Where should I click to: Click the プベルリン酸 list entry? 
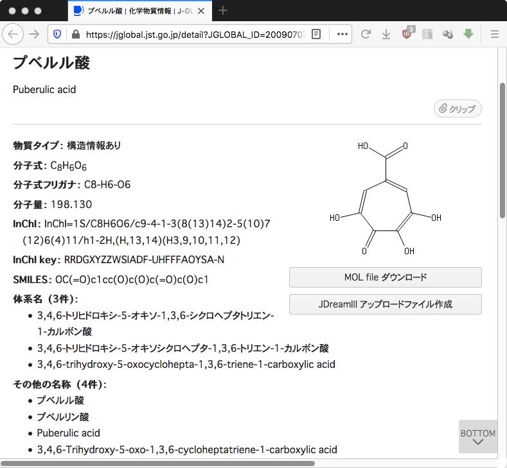pyautogui.click(x=63, y=417)
